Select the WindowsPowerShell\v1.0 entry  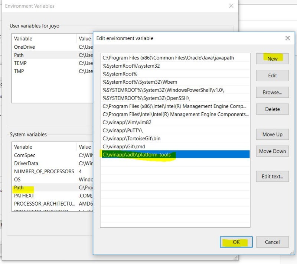(x=175, y=90)
